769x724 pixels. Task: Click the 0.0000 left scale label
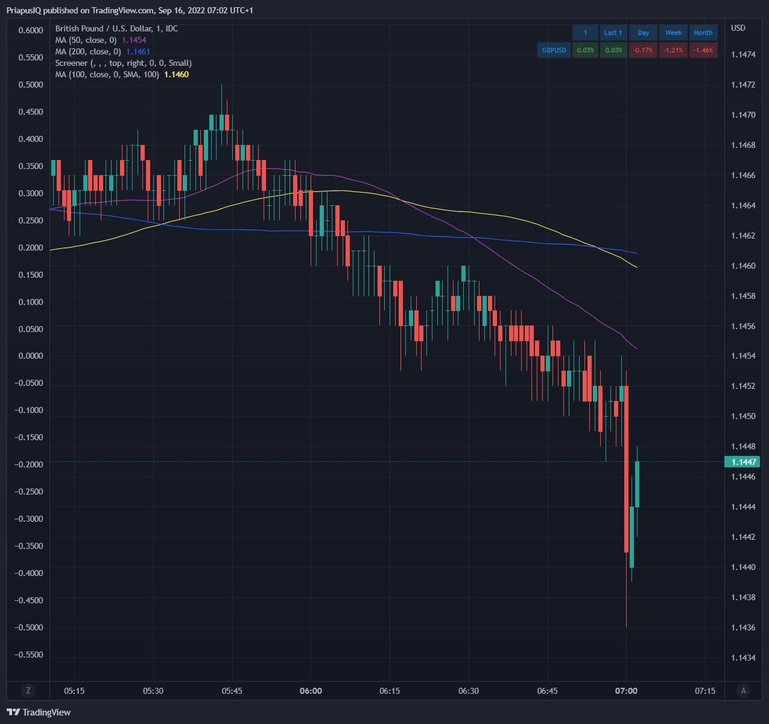click(x=31, y=356)
